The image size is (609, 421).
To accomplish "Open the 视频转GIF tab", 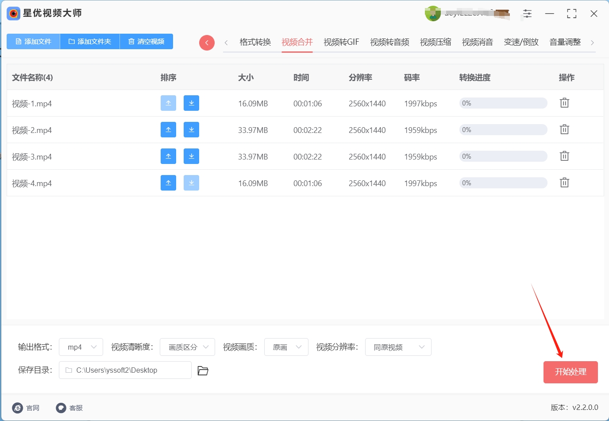I will point(341,42).
